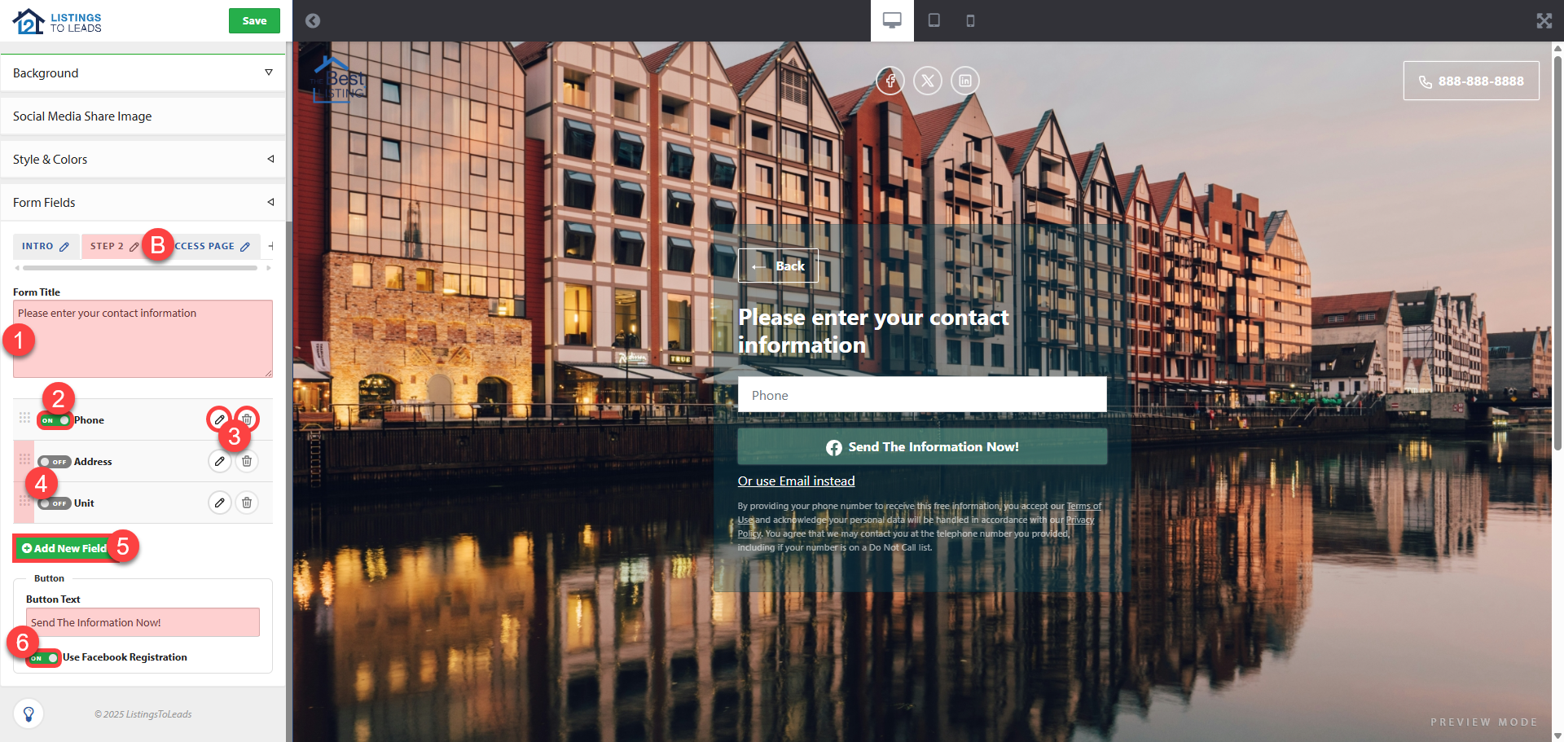
Task: Collapse the Form Fields section
Action: pos(143,203)
